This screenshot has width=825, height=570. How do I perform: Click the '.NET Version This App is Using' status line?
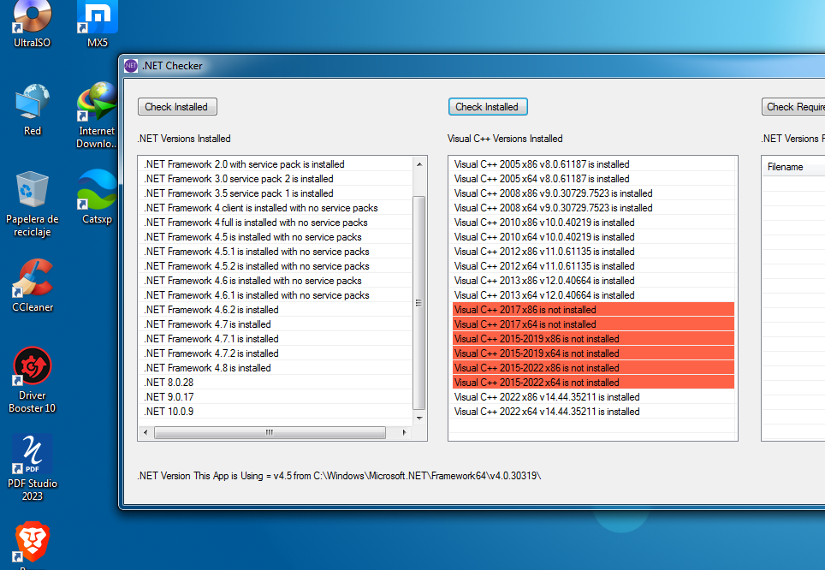[x=340, y=476]
